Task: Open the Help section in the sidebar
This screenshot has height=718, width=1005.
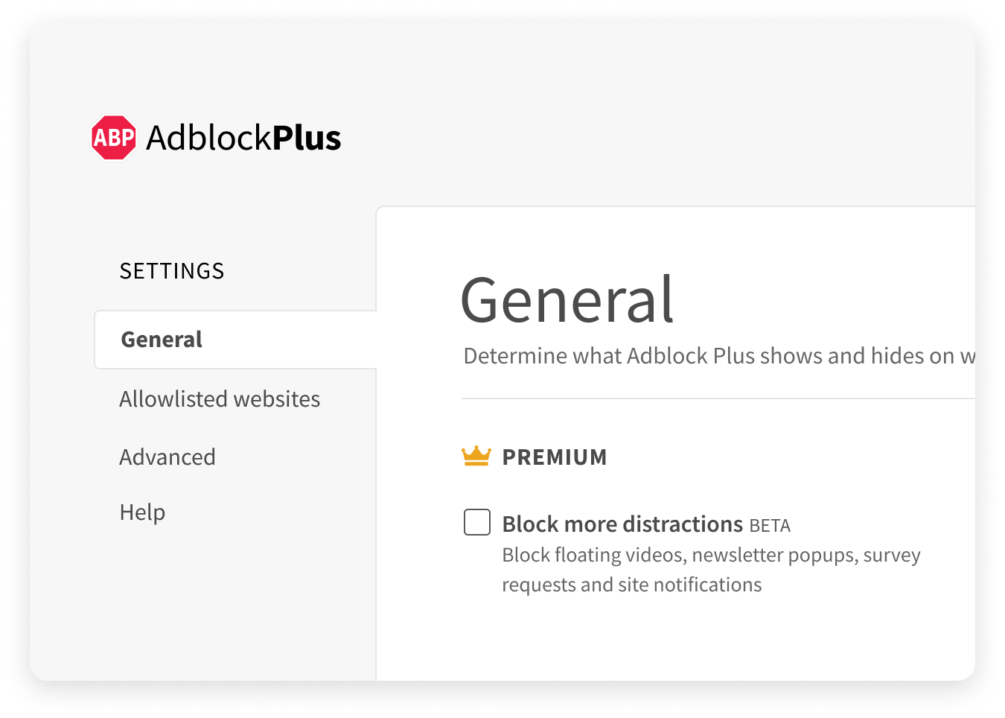Action: coord(142,512)
